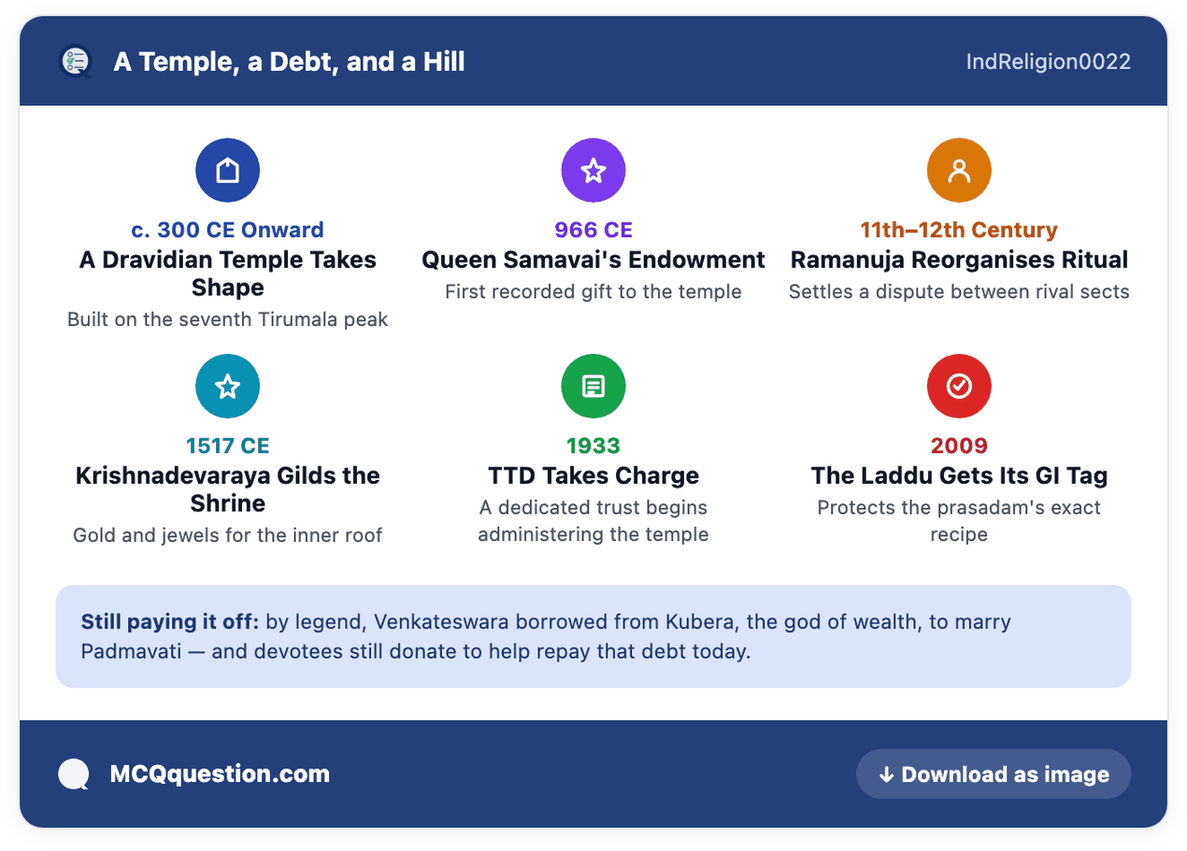Click the IndReligion0022 identifier label
This screenshot has height=851, width=1187.
(1049, 62)
